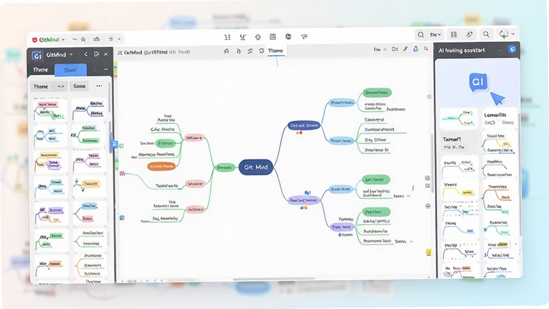Open the GitMind dropdown chevron beside red logo

point(63,40)
